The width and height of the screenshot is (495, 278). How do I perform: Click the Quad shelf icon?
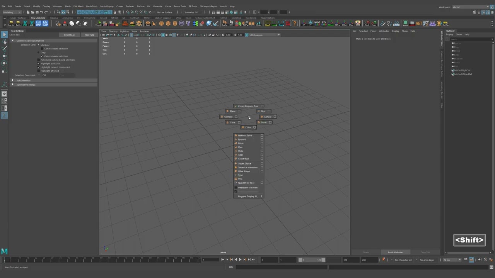[148, 24]
